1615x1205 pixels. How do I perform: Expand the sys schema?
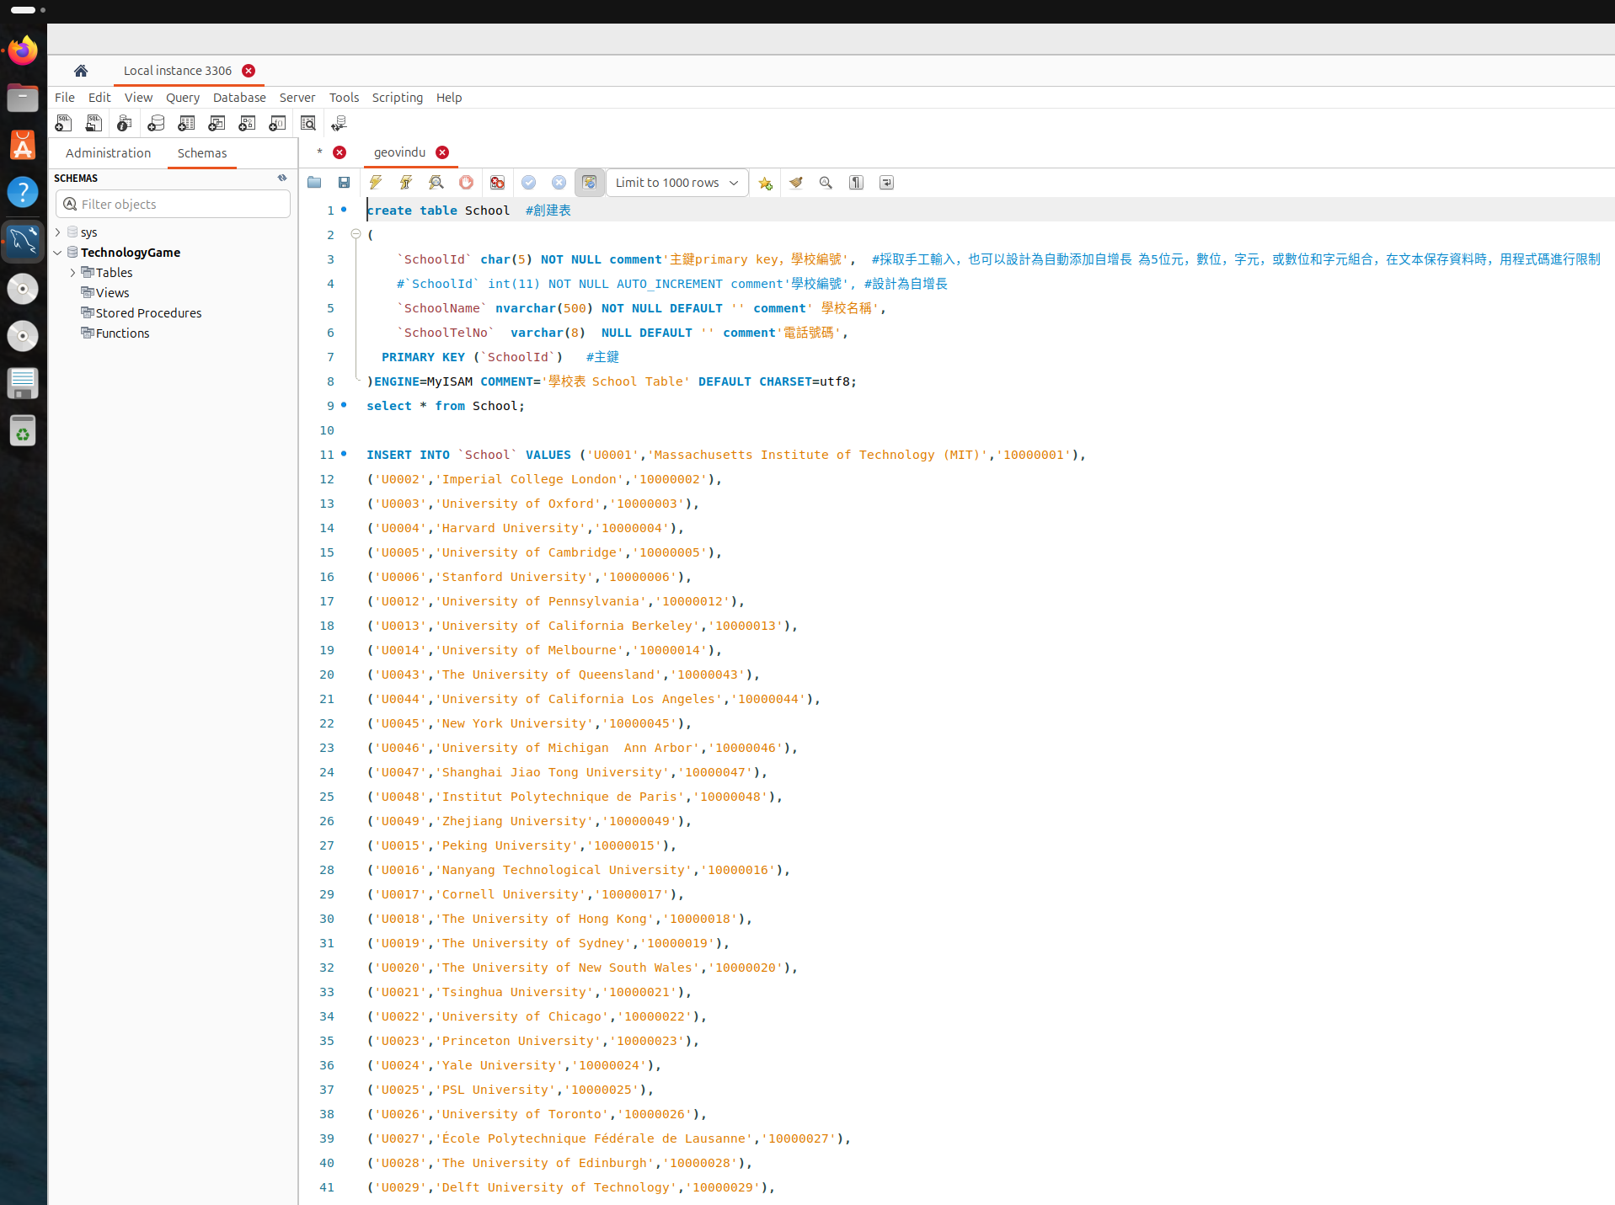point(58,232)
